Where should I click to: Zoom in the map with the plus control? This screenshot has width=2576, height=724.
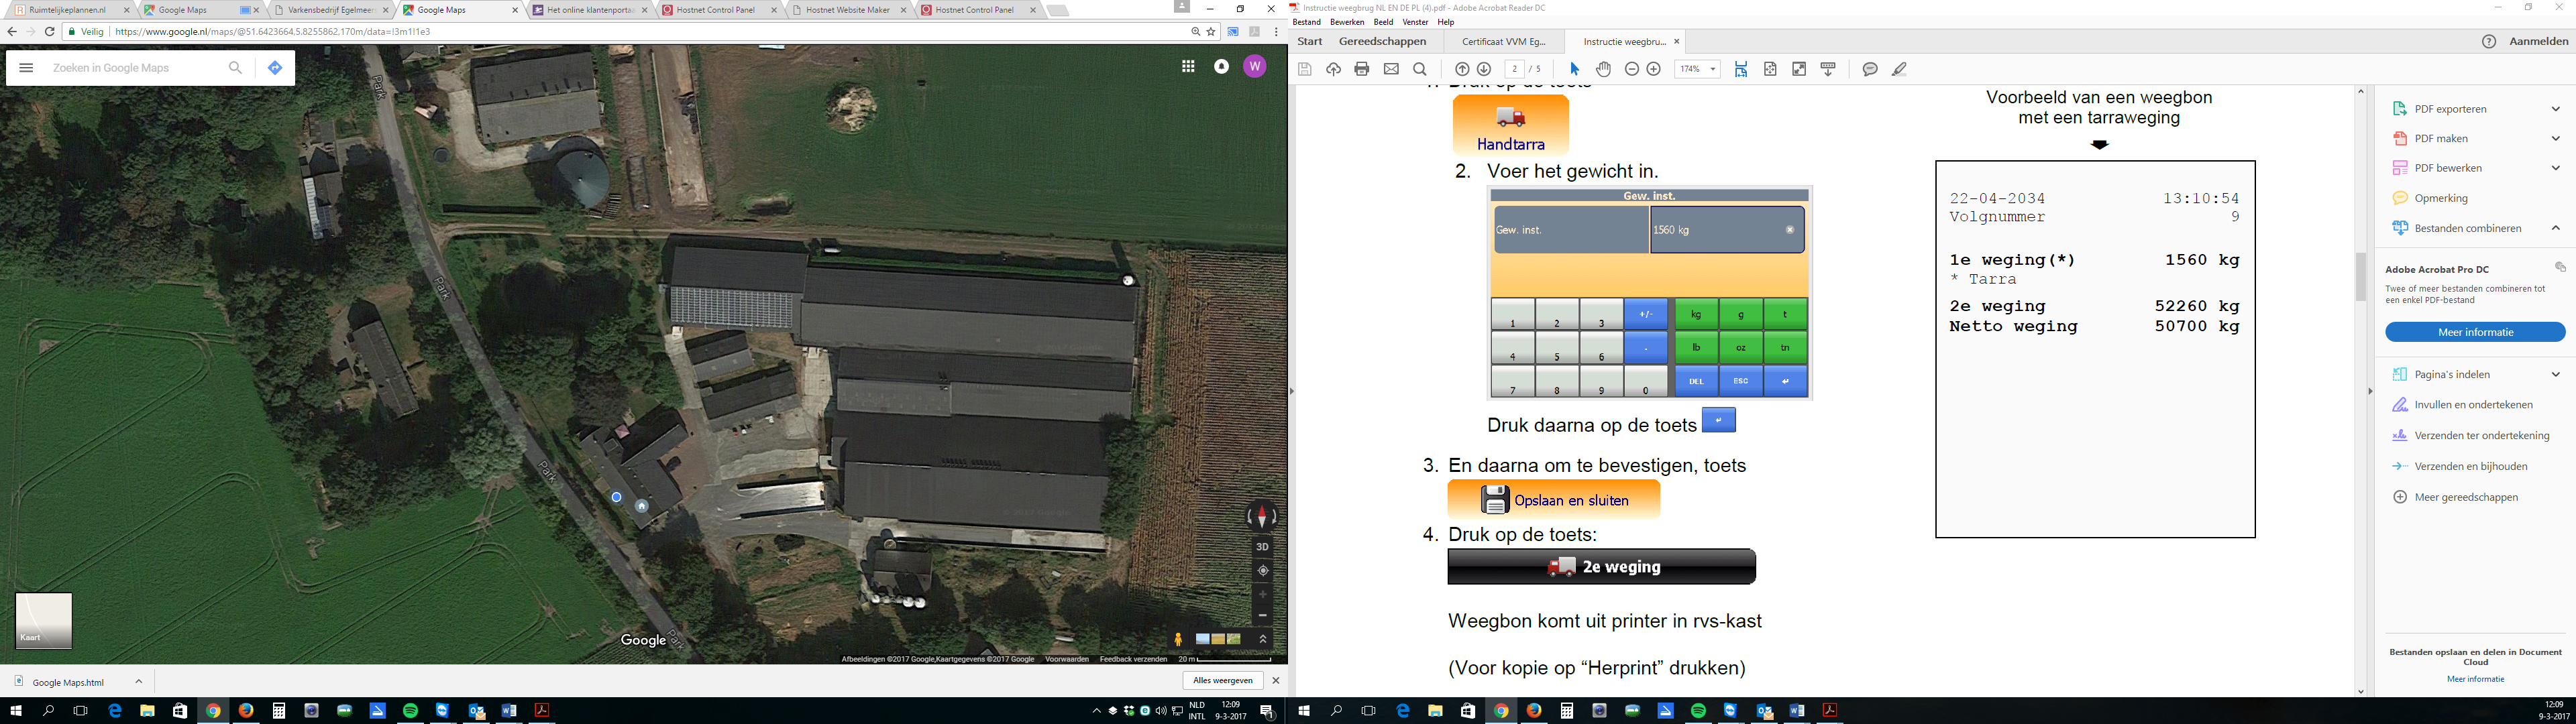(x=1263, y=594)
